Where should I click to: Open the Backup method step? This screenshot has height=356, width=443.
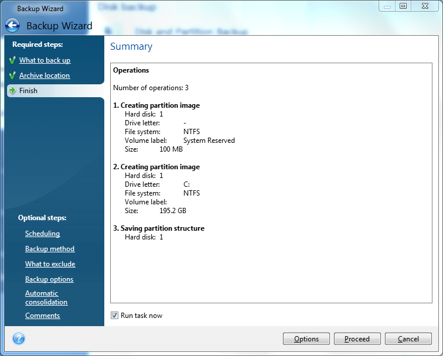(50, 249)
